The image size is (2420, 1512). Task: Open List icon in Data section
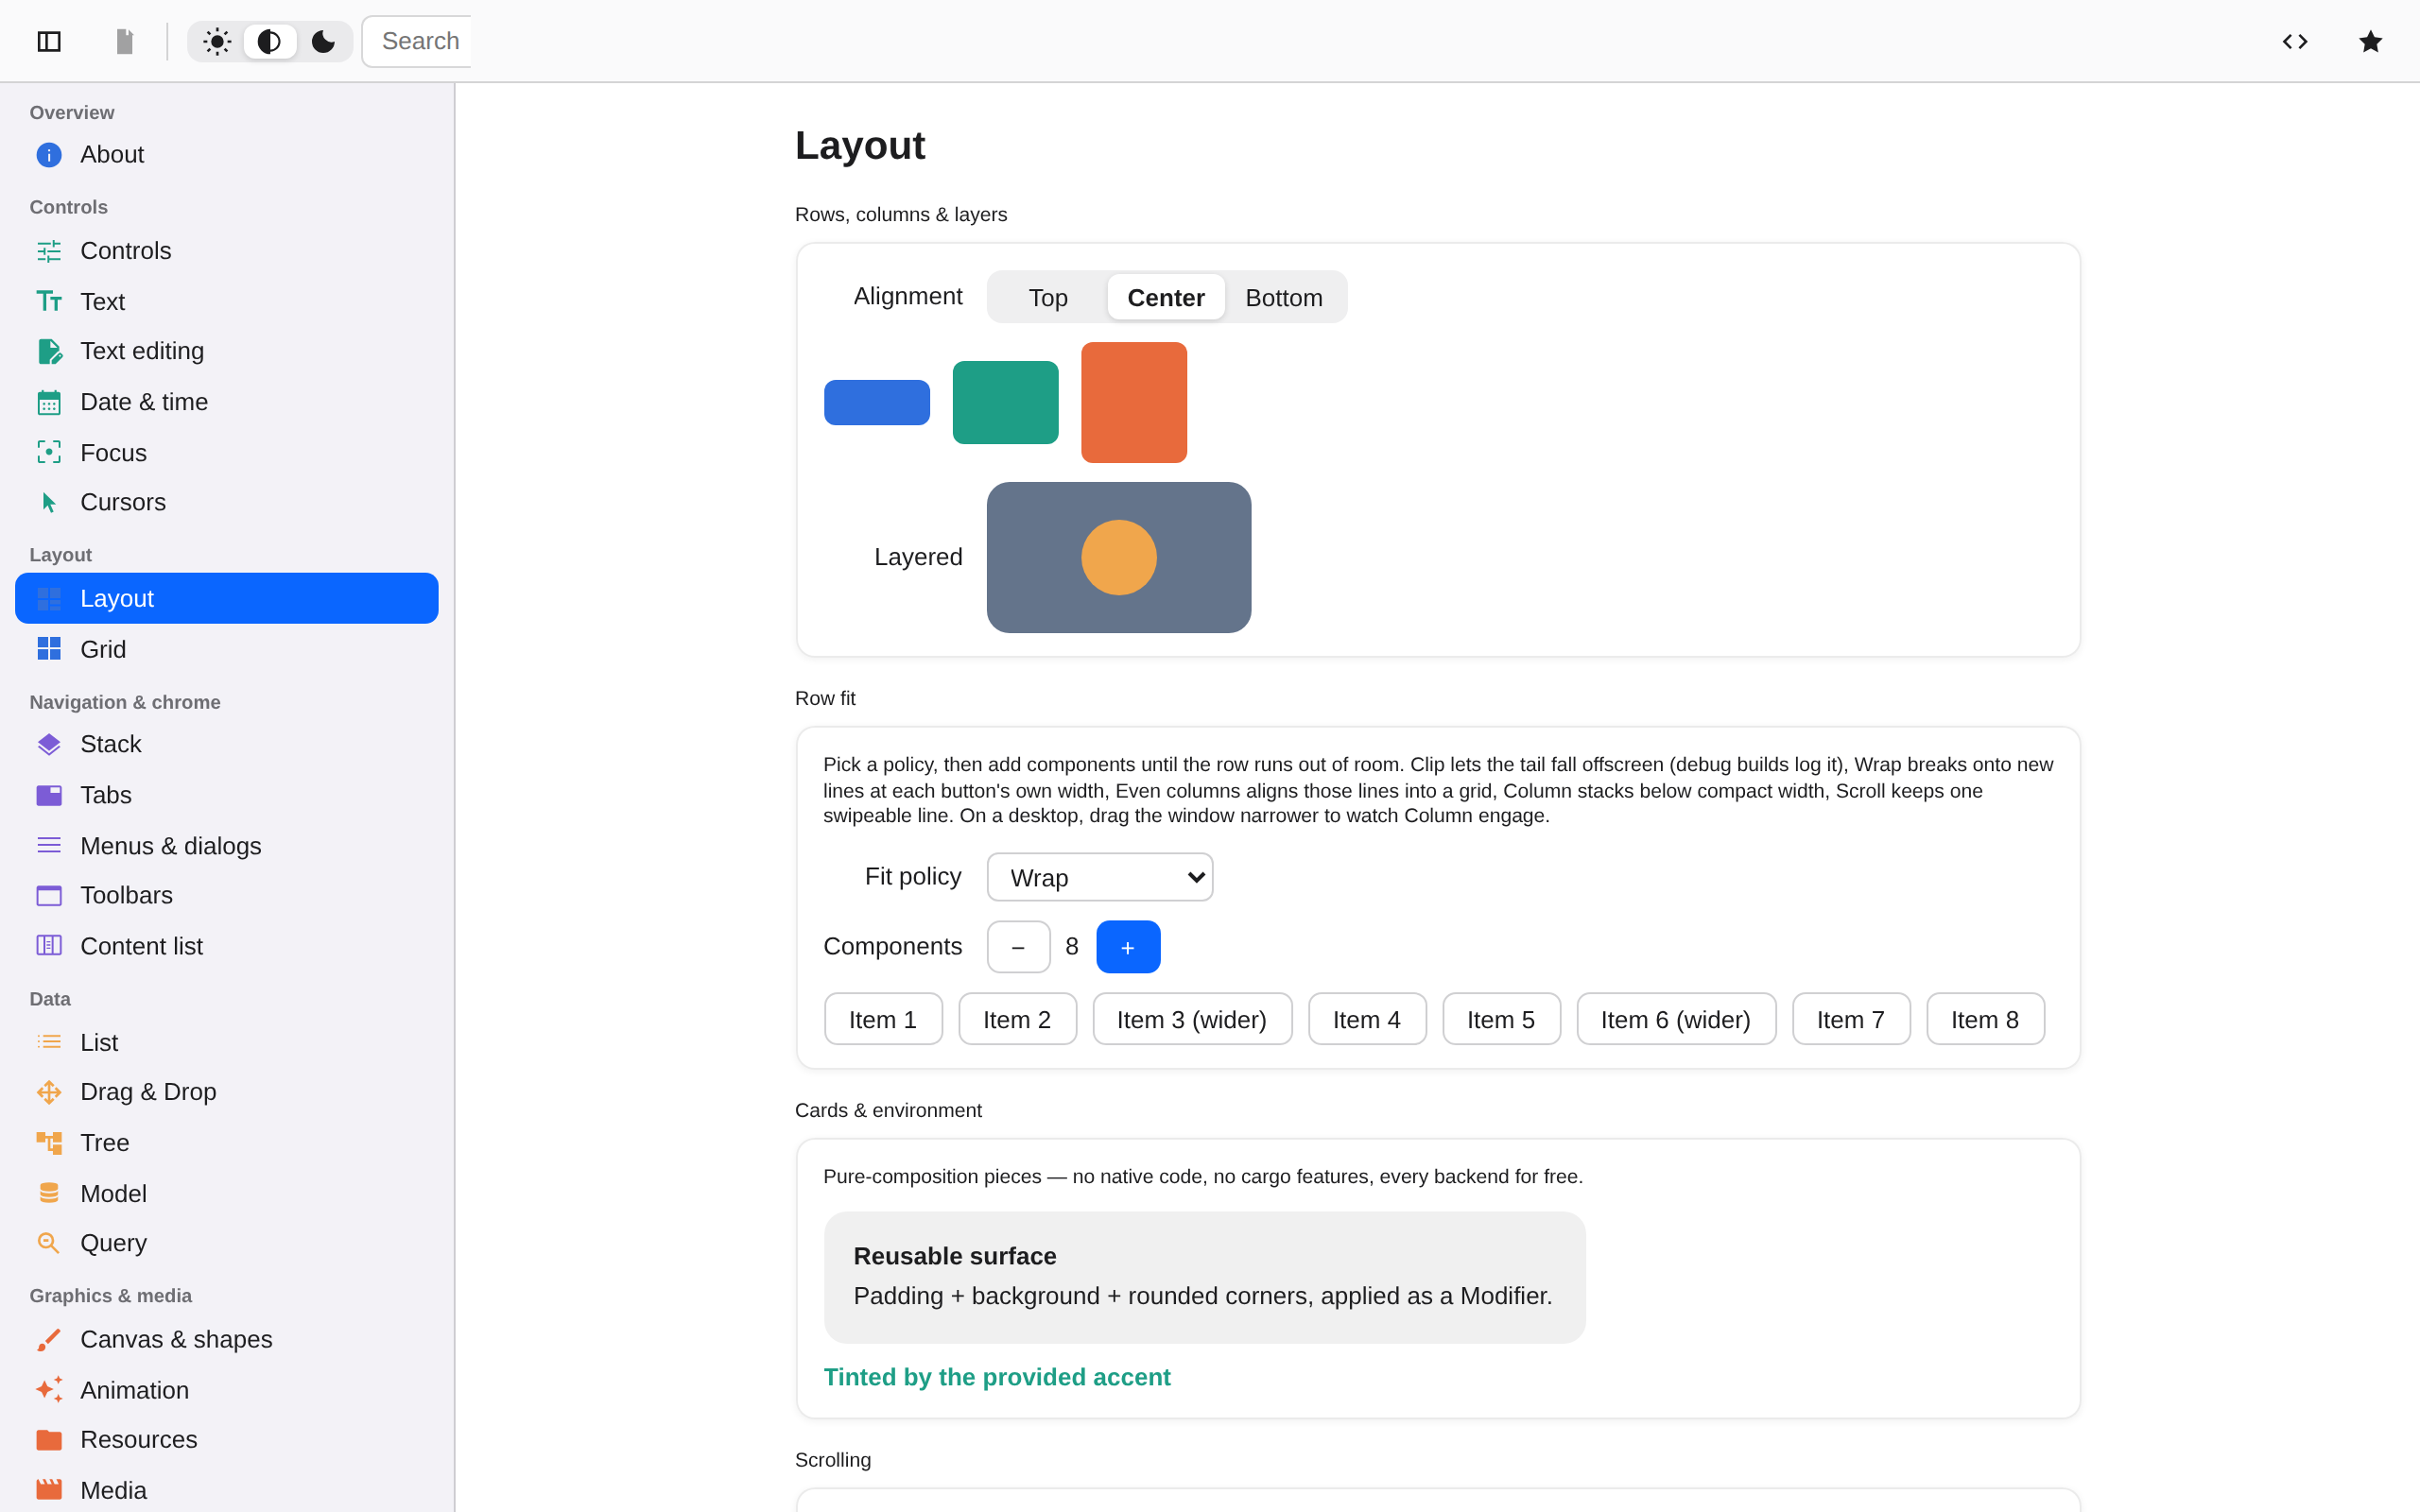click(x=49, y=1042)
